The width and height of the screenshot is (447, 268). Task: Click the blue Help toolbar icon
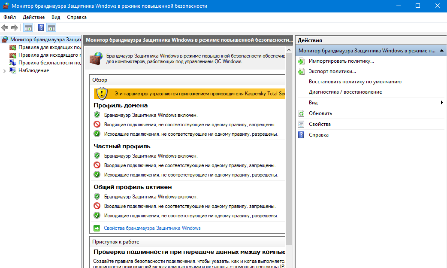click(41, 28)
